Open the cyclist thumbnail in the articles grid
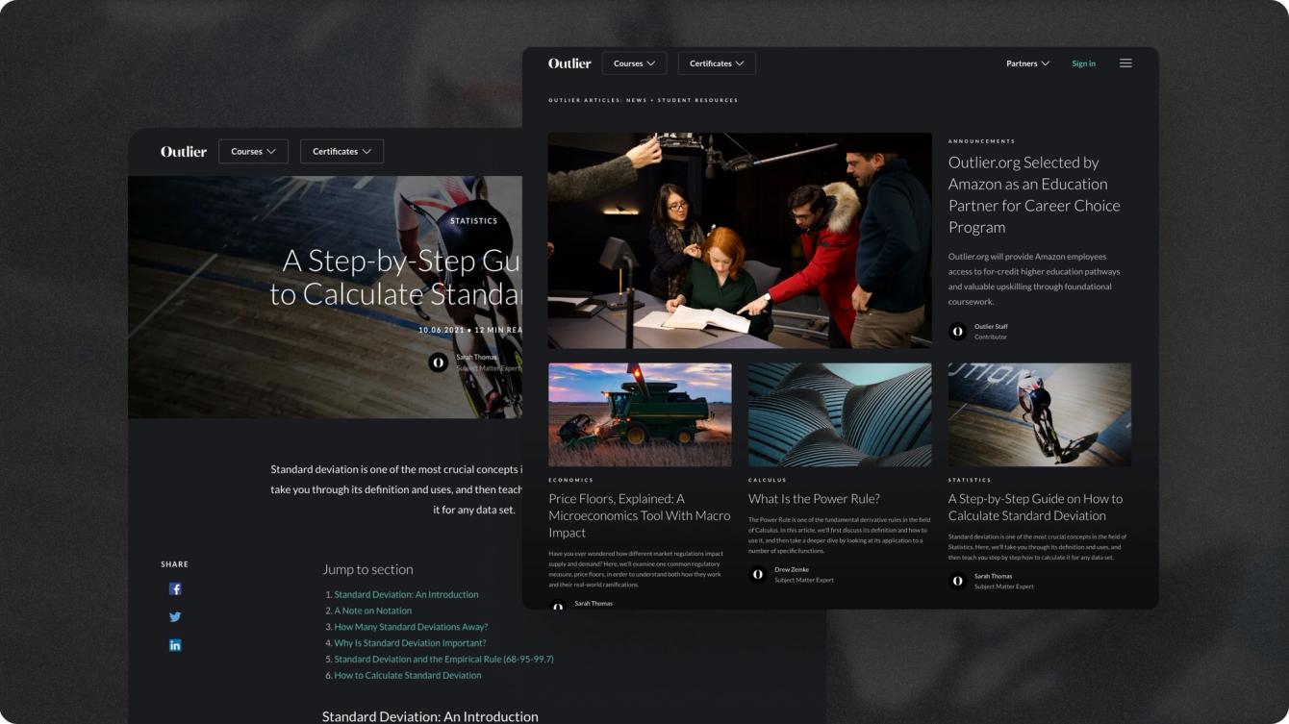 [x=1040, y=414]
